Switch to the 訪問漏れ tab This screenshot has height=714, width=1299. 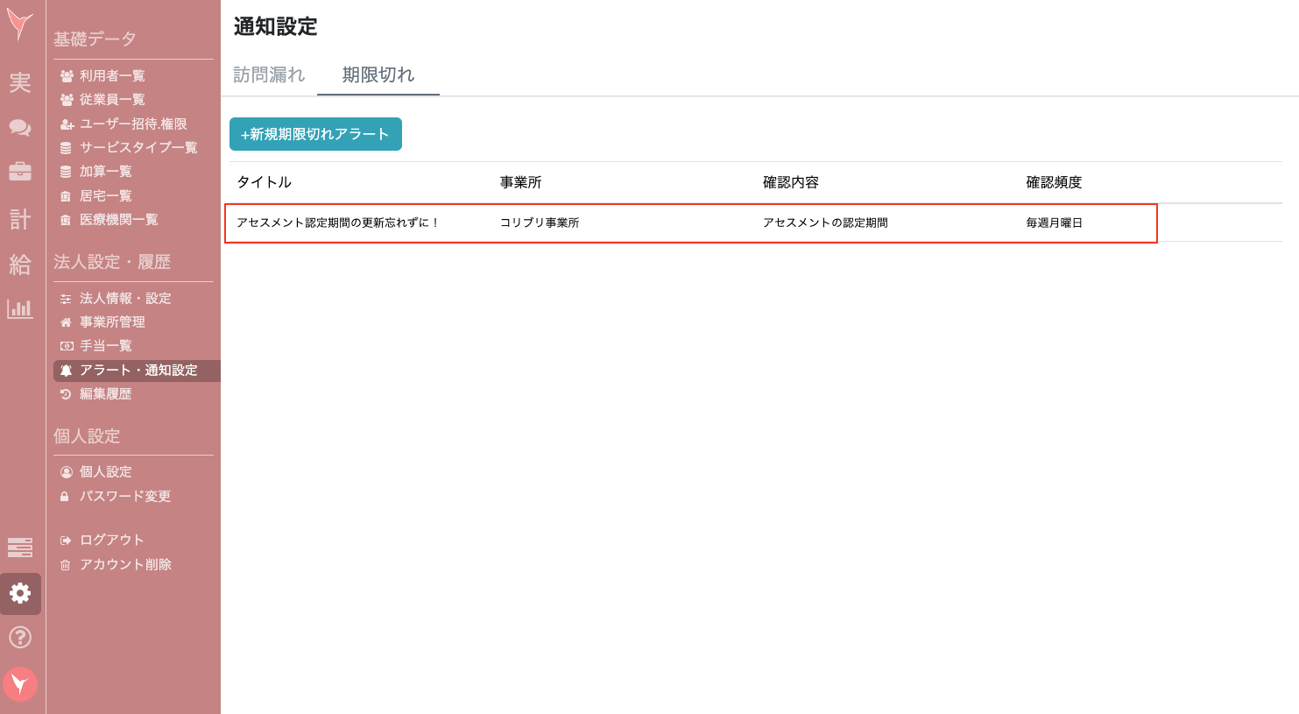(269, 75)
